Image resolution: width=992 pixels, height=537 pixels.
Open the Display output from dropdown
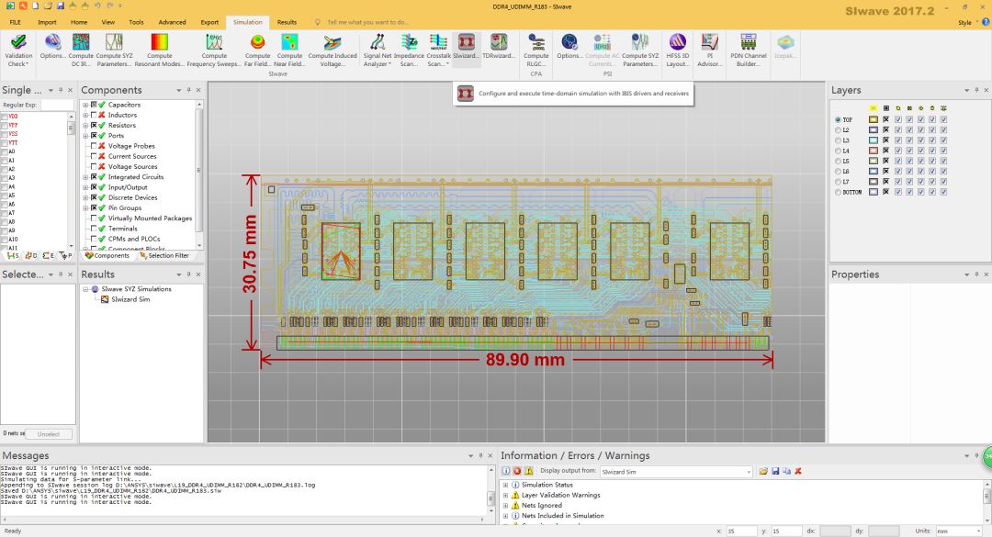[x=675, y=472]
